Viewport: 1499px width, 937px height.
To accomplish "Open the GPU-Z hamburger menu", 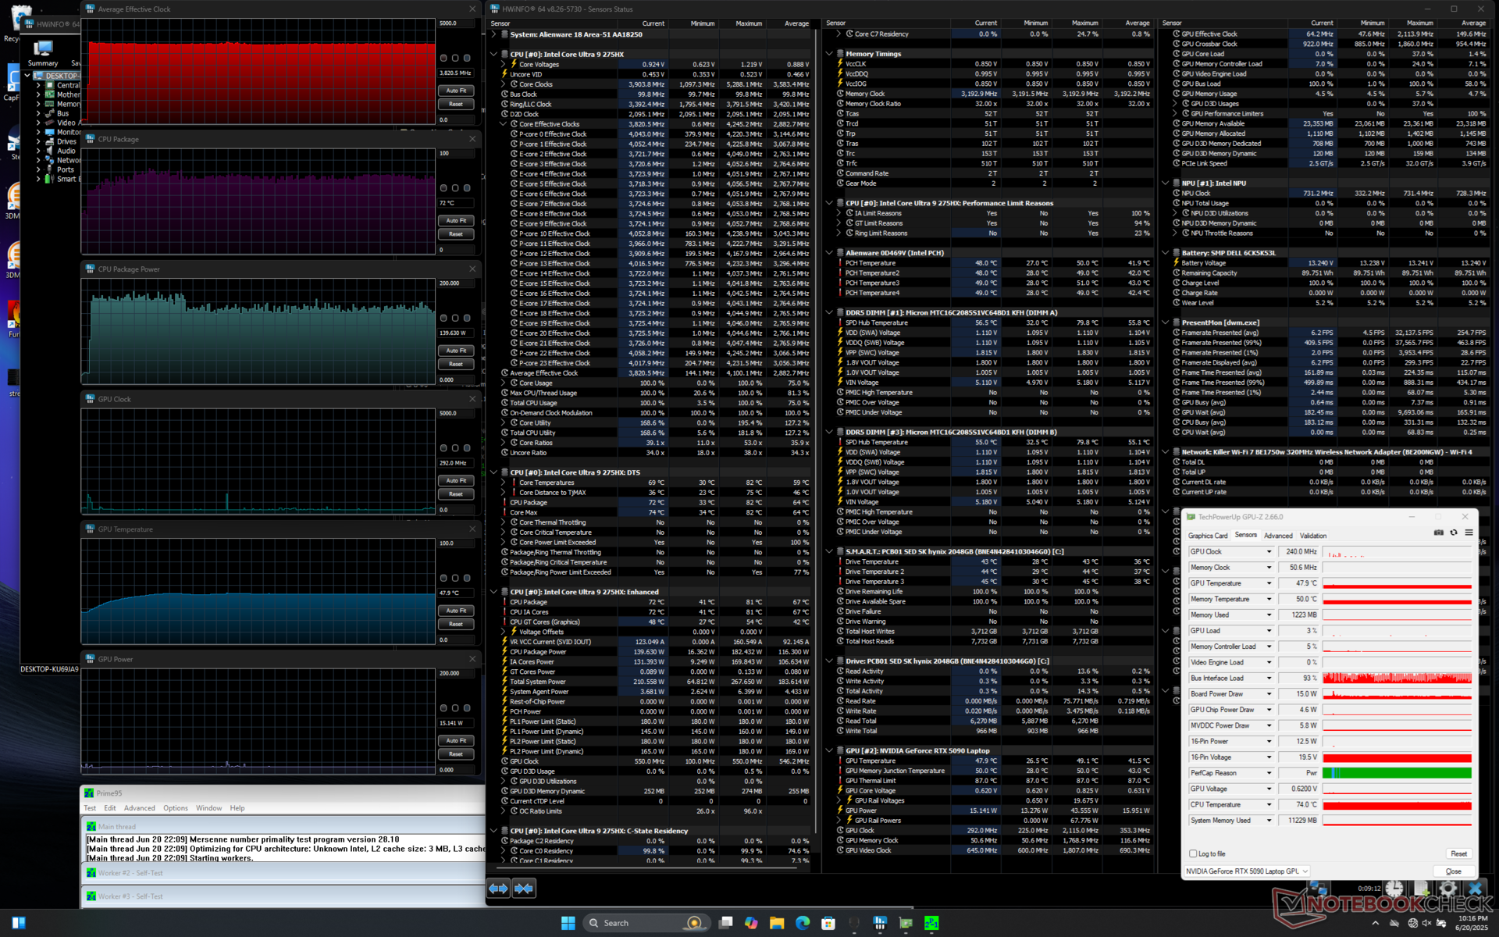I will point(1469,533).
